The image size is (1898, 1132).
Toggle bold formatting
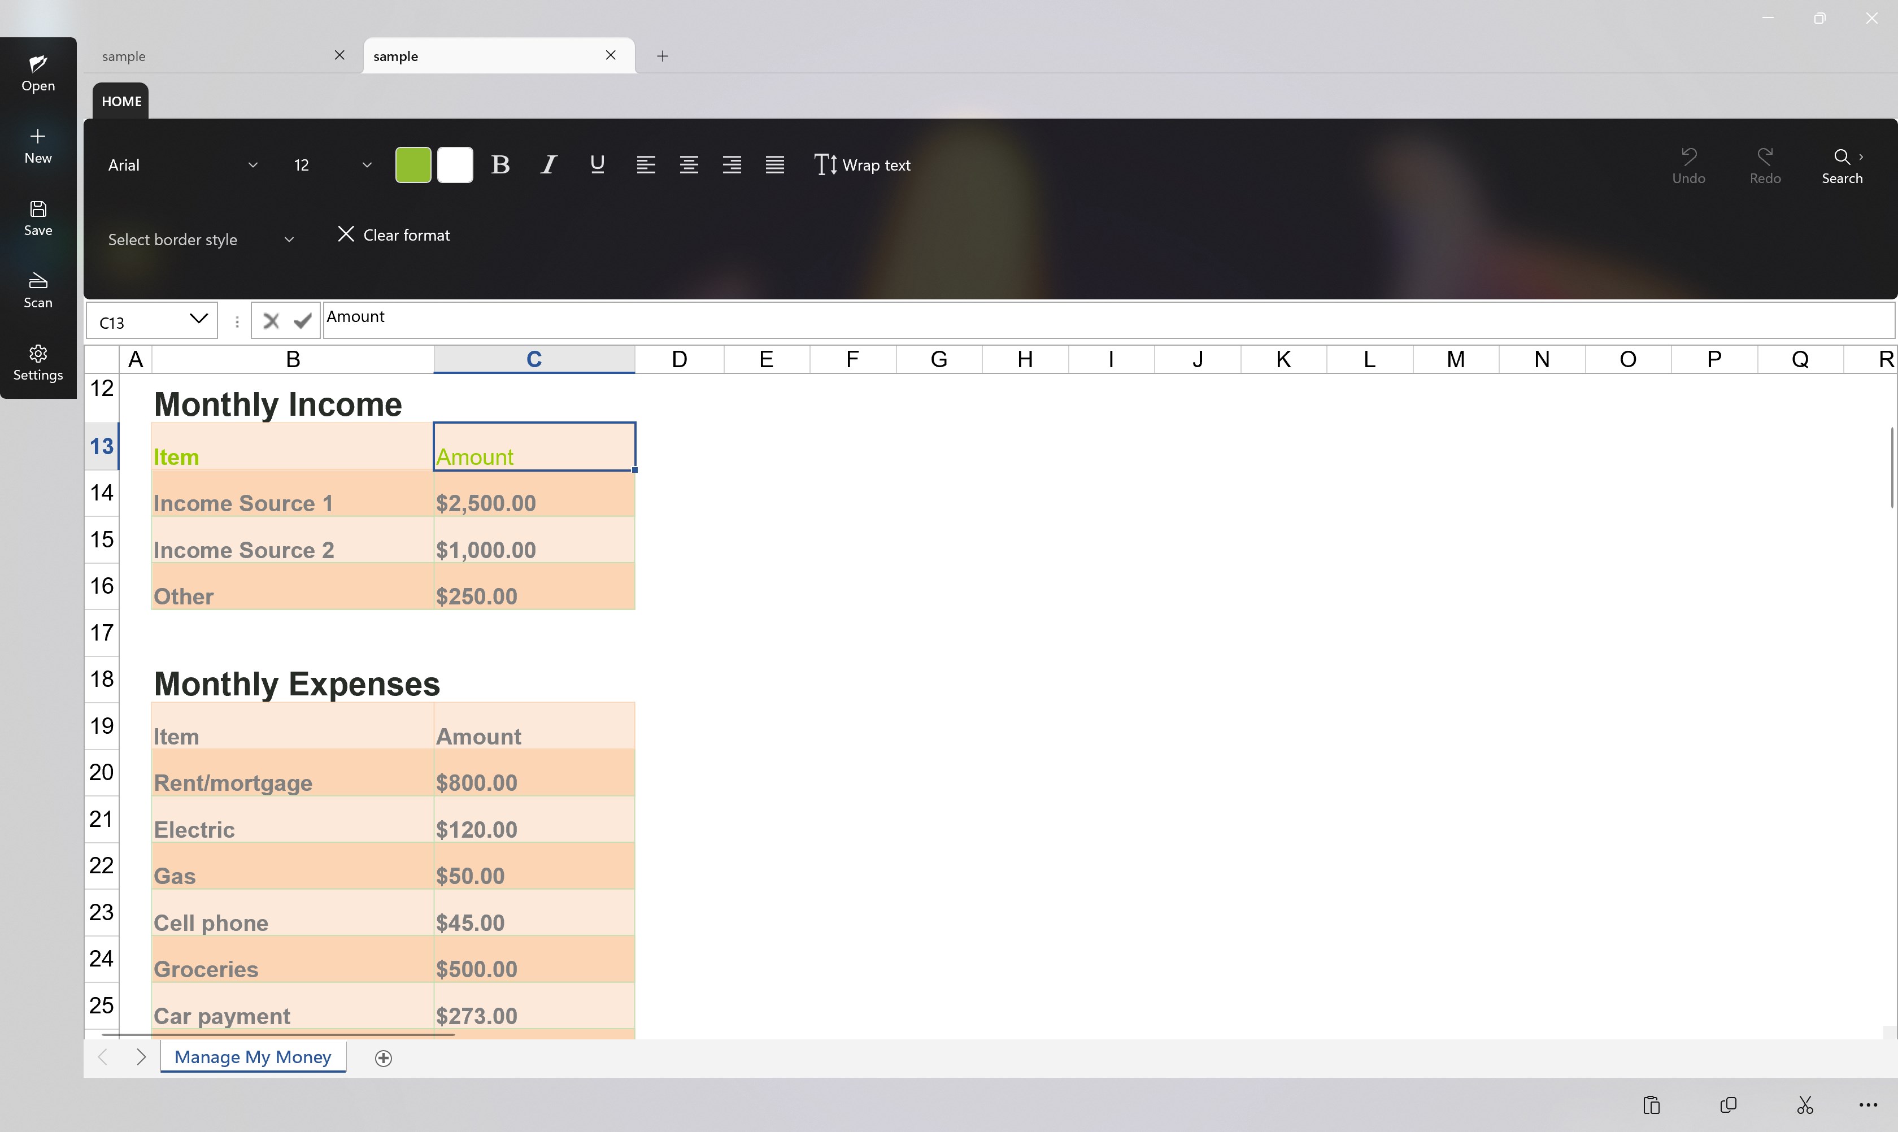click(x=500, y=165)
